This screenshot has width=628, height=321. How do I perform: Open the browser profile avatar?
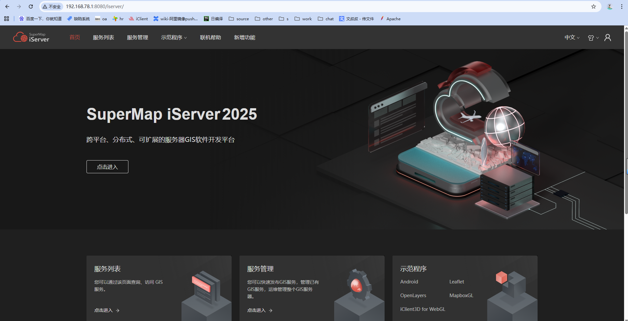pos(610,7)
